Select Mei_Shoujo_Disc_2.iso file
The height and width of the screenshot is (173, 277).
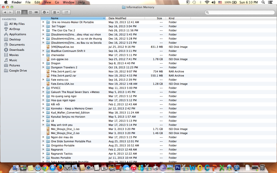(x=65, y=133)
